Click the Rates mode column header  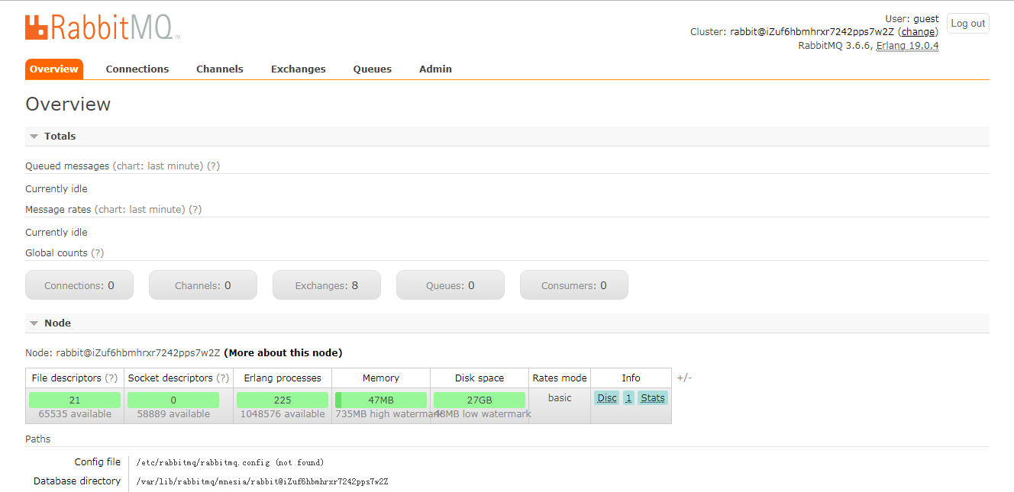tap(560, 378)
